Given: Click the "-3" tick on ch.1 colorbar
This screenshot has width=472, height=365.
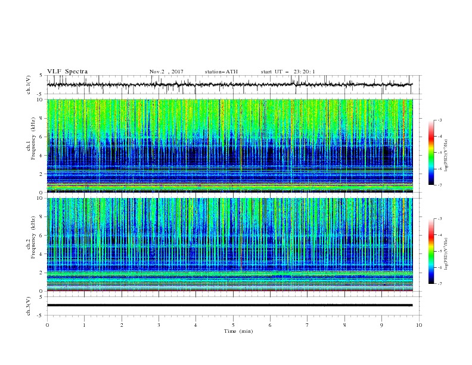Looking at the screenshot, I should pyautogui.click(x=439, y=120).
